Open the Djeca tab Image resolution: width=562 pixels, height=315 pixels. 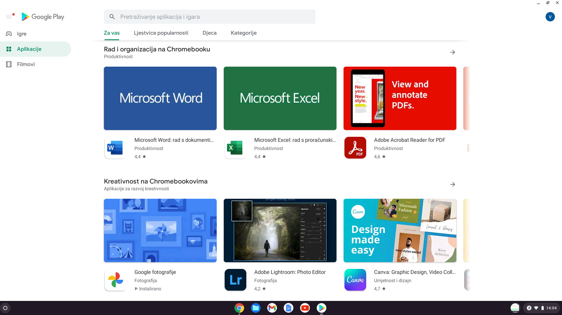click(209, 33)
